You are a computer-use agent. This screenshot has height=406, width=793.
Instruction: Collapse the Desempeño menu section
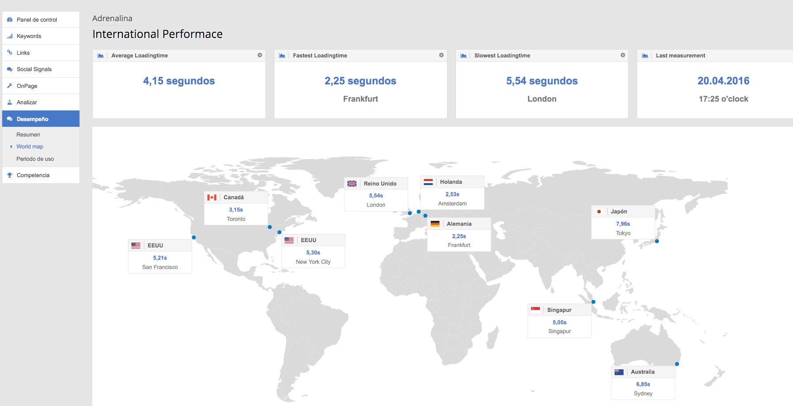coord(33,119)
